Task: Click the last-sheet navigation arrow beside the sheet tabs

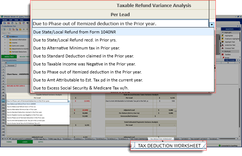Action: [x=10, y=139]
